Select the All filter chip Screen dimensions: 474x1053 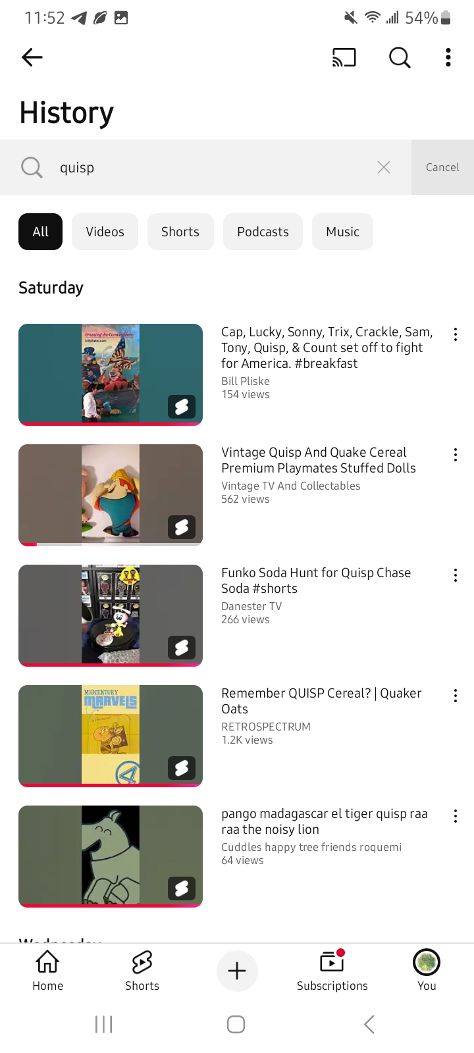40,232
